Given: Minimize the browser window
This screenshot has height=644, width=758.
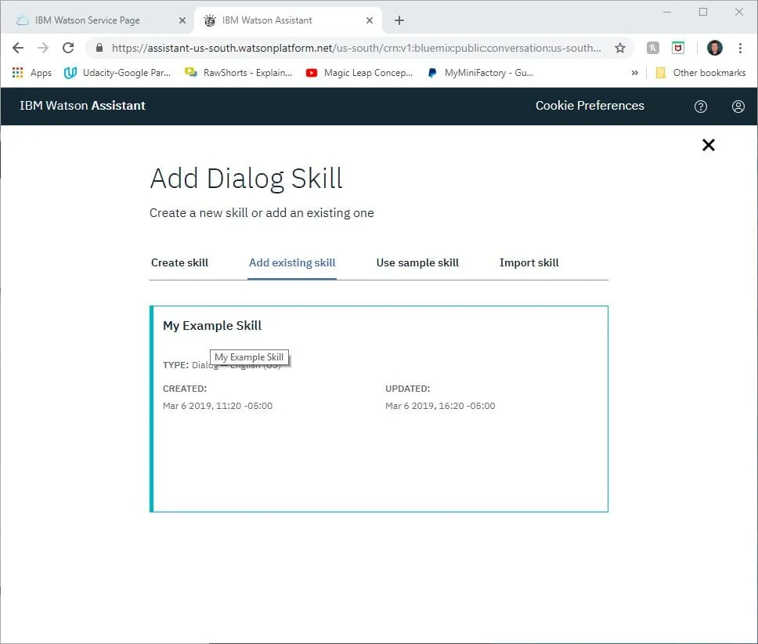Looking at the screenshot, I should pos(667,12).
